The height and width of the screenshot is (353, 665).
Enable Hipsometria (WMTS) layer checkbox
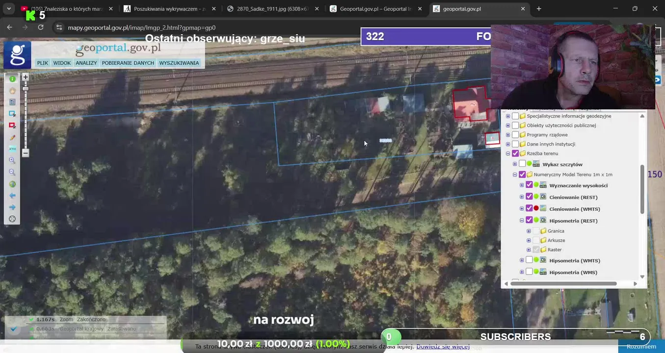[529, 260]
